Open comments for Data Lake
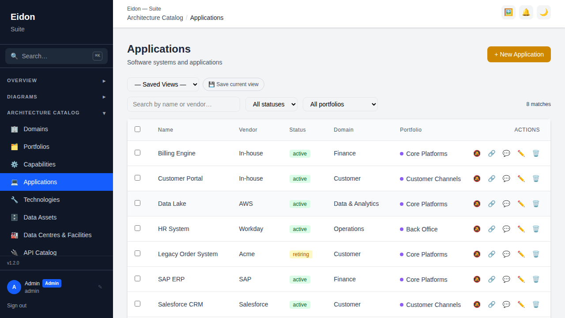The height and width of the screenshot is (318, 565). (x=506, y=204)
